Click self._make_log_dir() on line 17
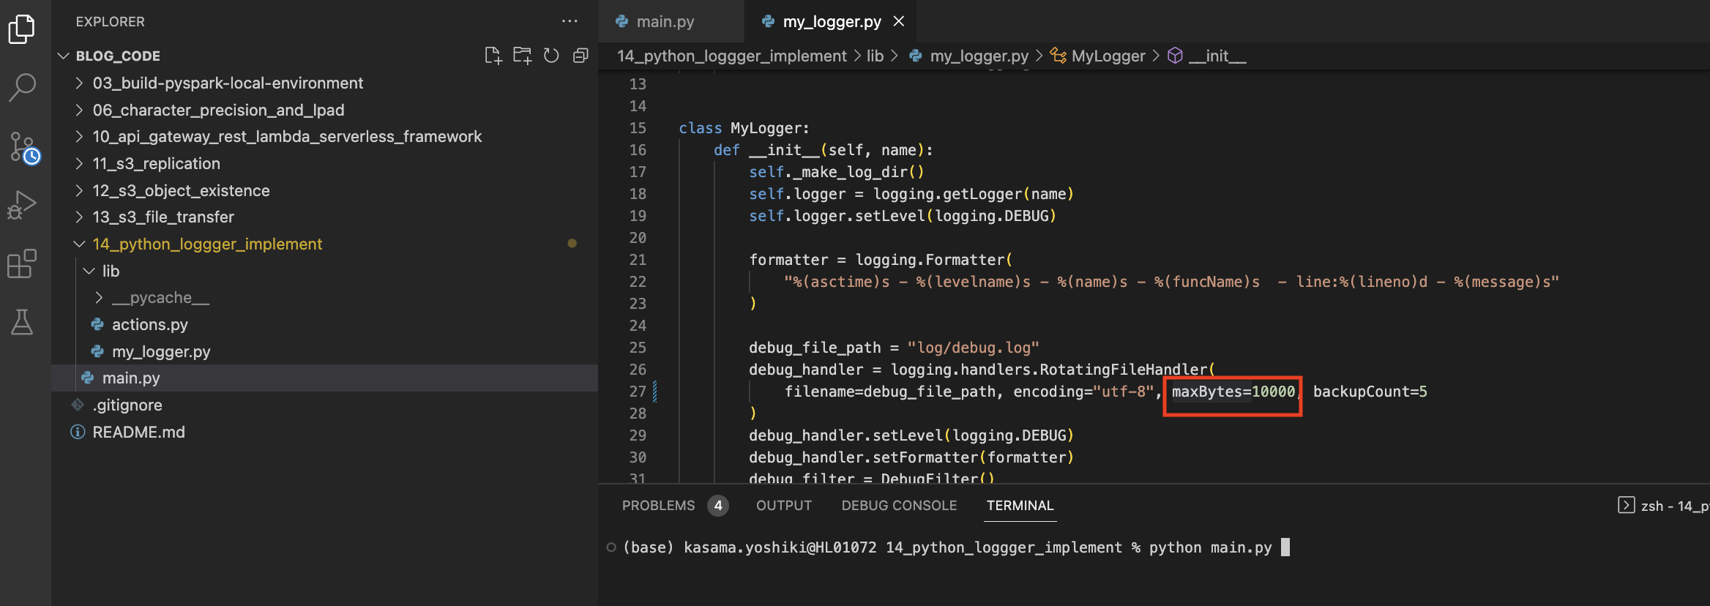Image resolution: width=1710 pixels, height=606 pixels. pos(837,172)
